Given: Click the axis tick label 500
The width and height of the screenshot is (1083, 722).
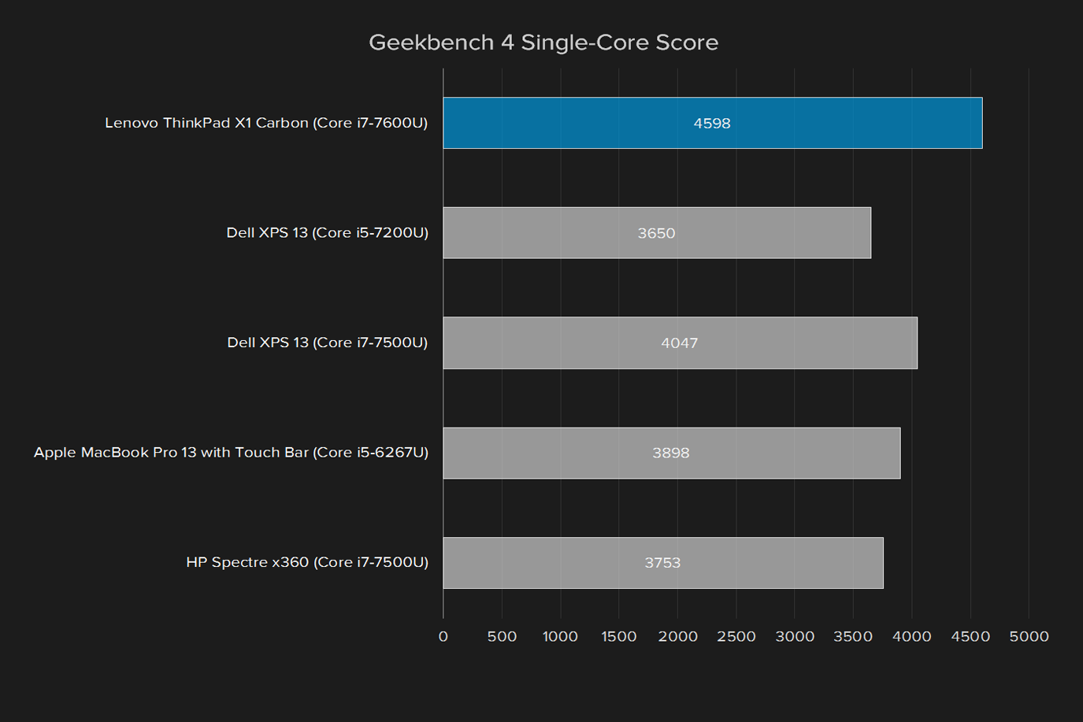Looking at the screenshot, I should pos(502,636).
